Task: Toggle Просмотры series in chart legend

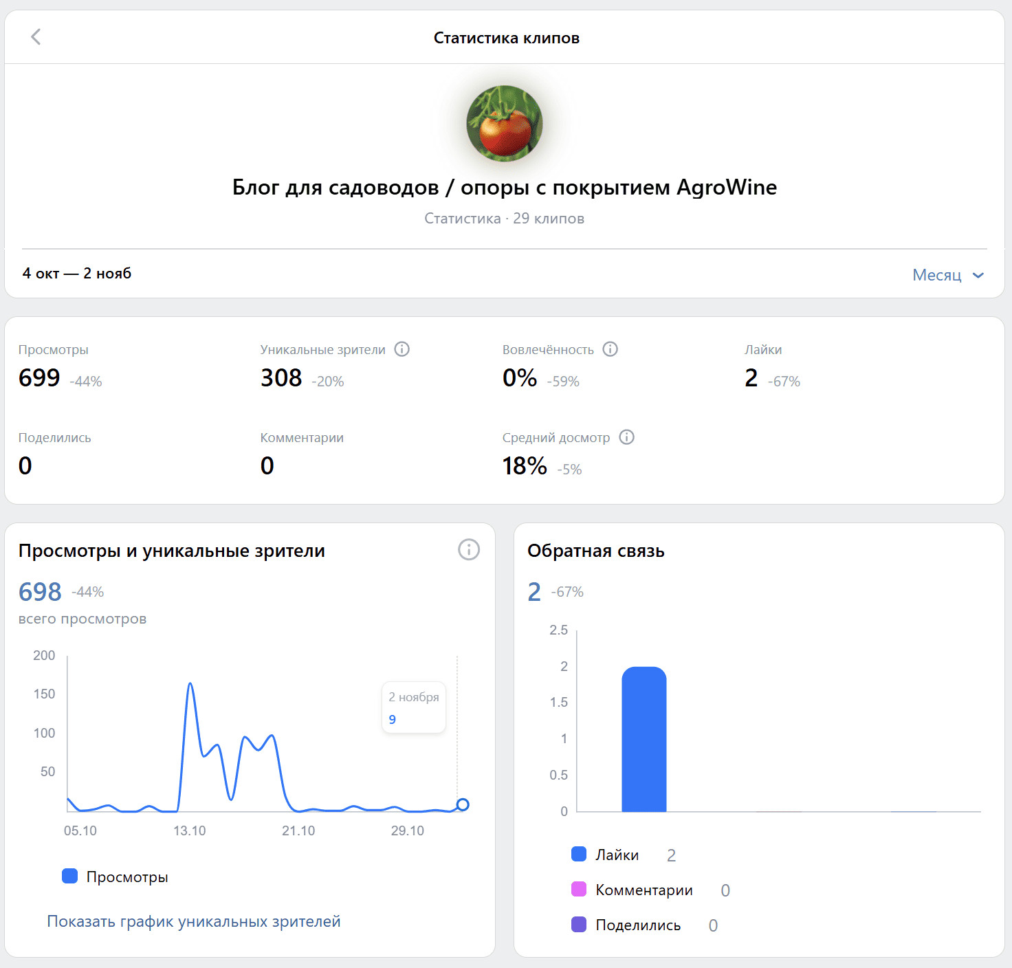Action: coord(115,877)
